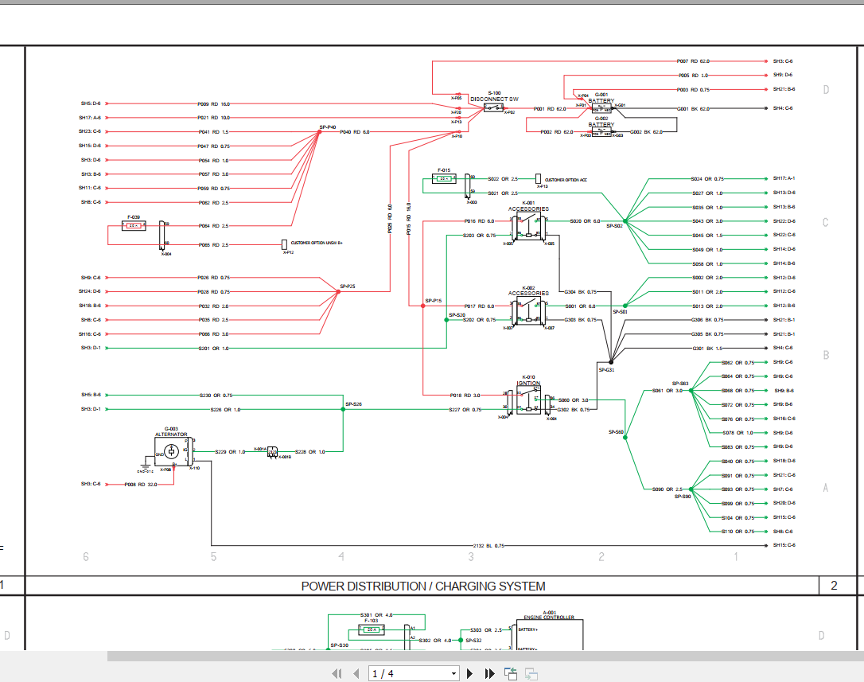
Task: Click the next view navigation icon
Action: click(529, 672)
